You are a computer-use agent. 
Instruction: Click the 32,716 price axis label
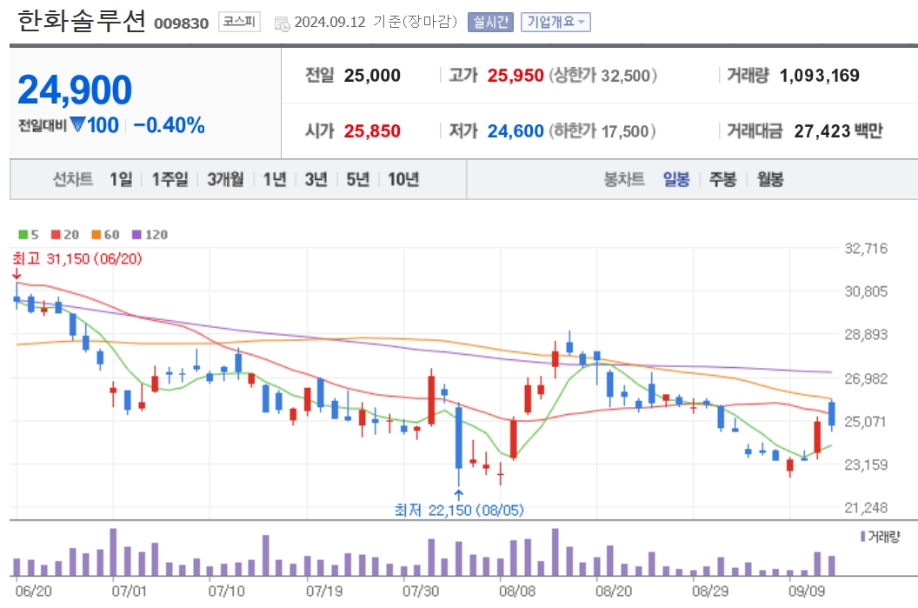point(866,249)
